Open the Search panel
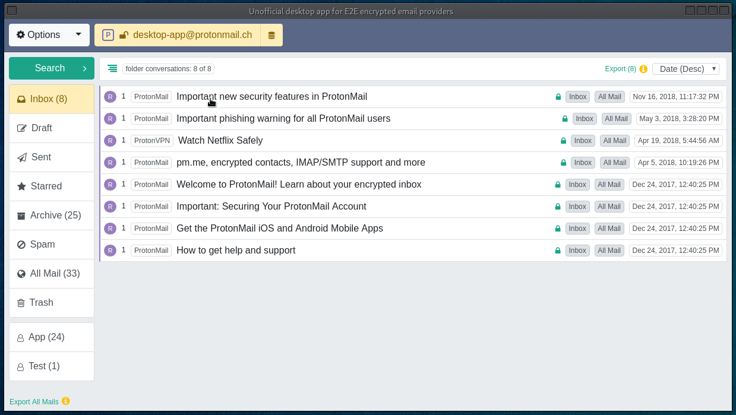 tap(52, 68)
